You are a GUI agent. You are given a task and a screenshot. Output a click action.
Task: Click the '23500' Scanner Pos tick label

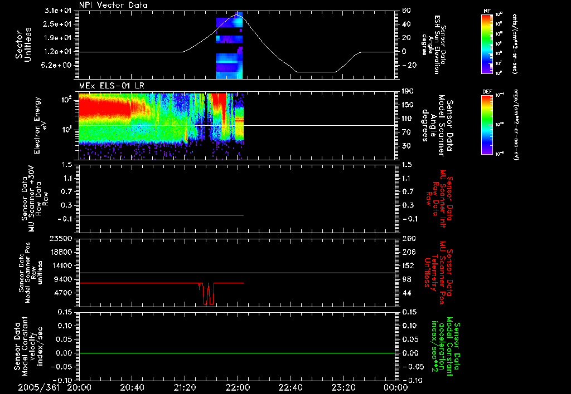pyautogui.click(x=61, y=238)
